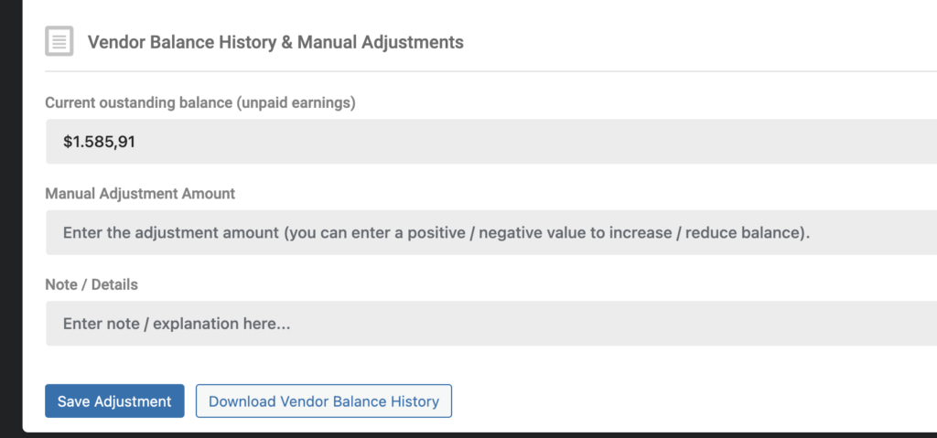Download the Vendor Balance History
The height and width of the screenshot is (438, 937).
[x=324, y=401]
